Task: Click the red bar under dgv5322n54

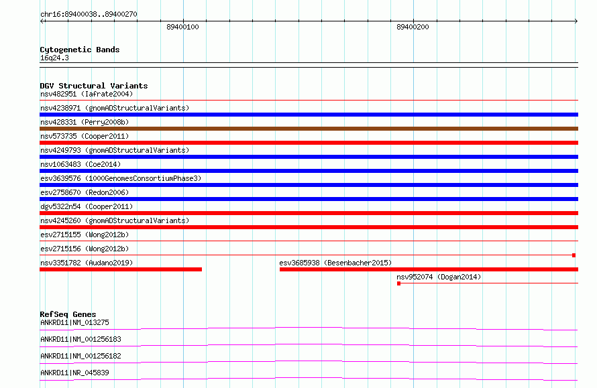Action: pyautogui.click(x=309, y=213)
